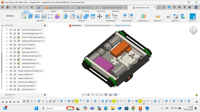Show the giga style shell v21:1 component

pyautogui.click(x=11, y=52)
